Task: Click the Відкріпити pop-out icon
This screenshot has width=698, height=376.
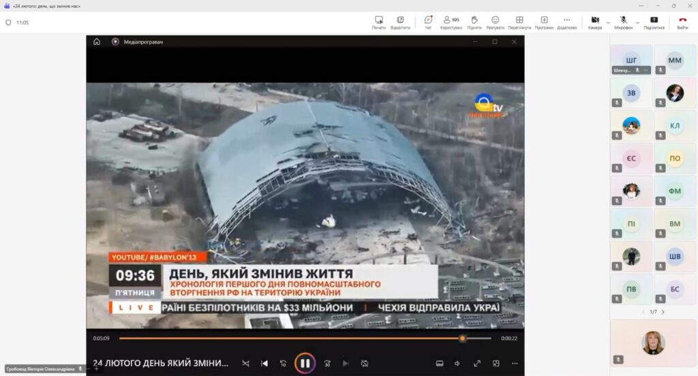Action: point(400,22)
